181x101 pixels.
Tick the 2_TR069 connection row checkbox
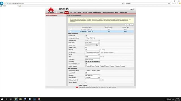tap(70, 29)
